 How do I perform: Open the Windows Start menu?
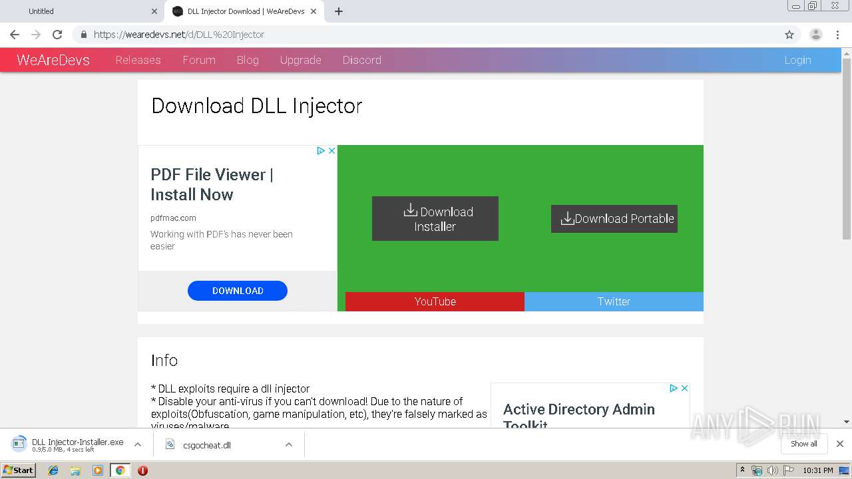pos(19,470)
